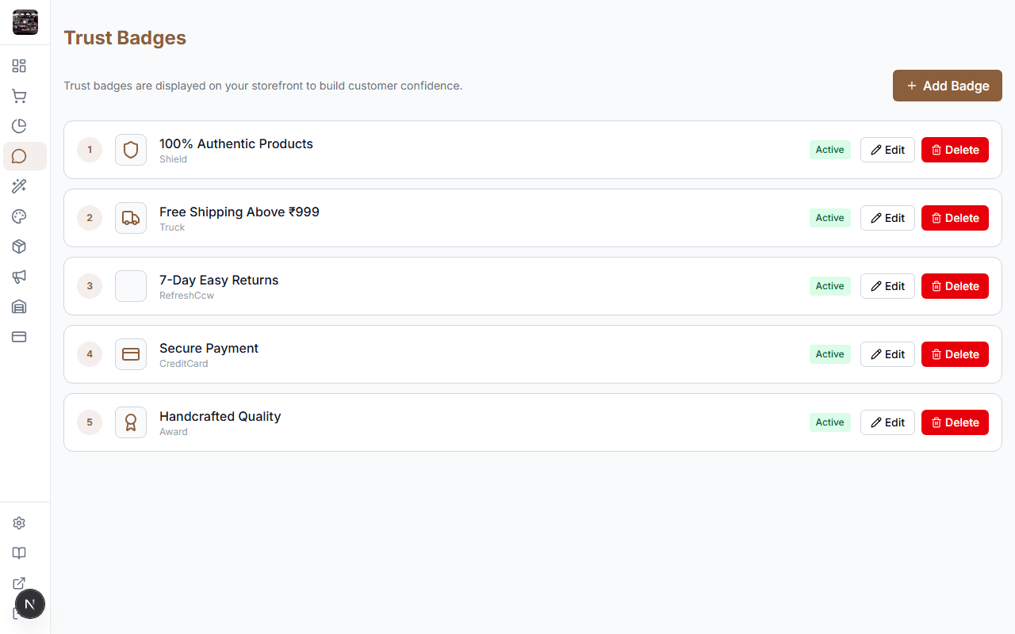The width and height of the screenshot is (1015, 634).
Task: Open the book documentation icon
Action: click(19, 553)
